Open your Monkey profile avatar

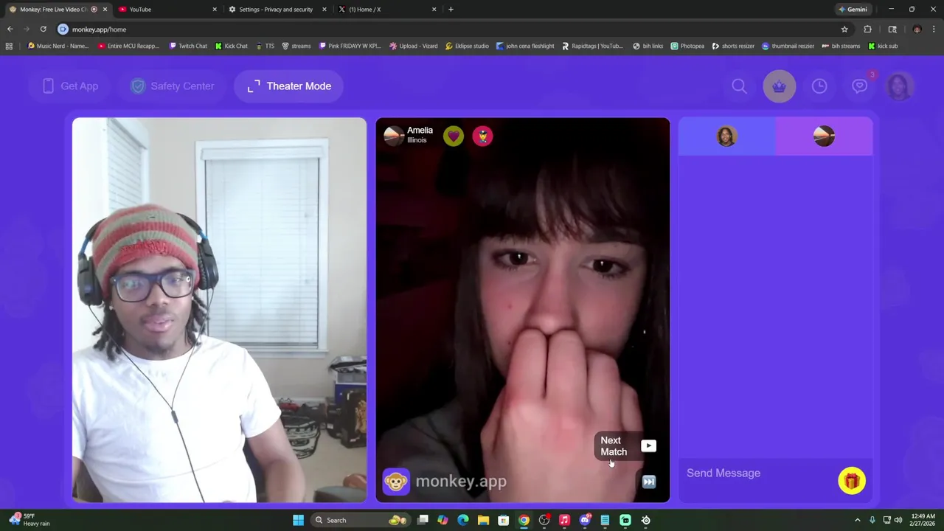click(x=899, y=86)
